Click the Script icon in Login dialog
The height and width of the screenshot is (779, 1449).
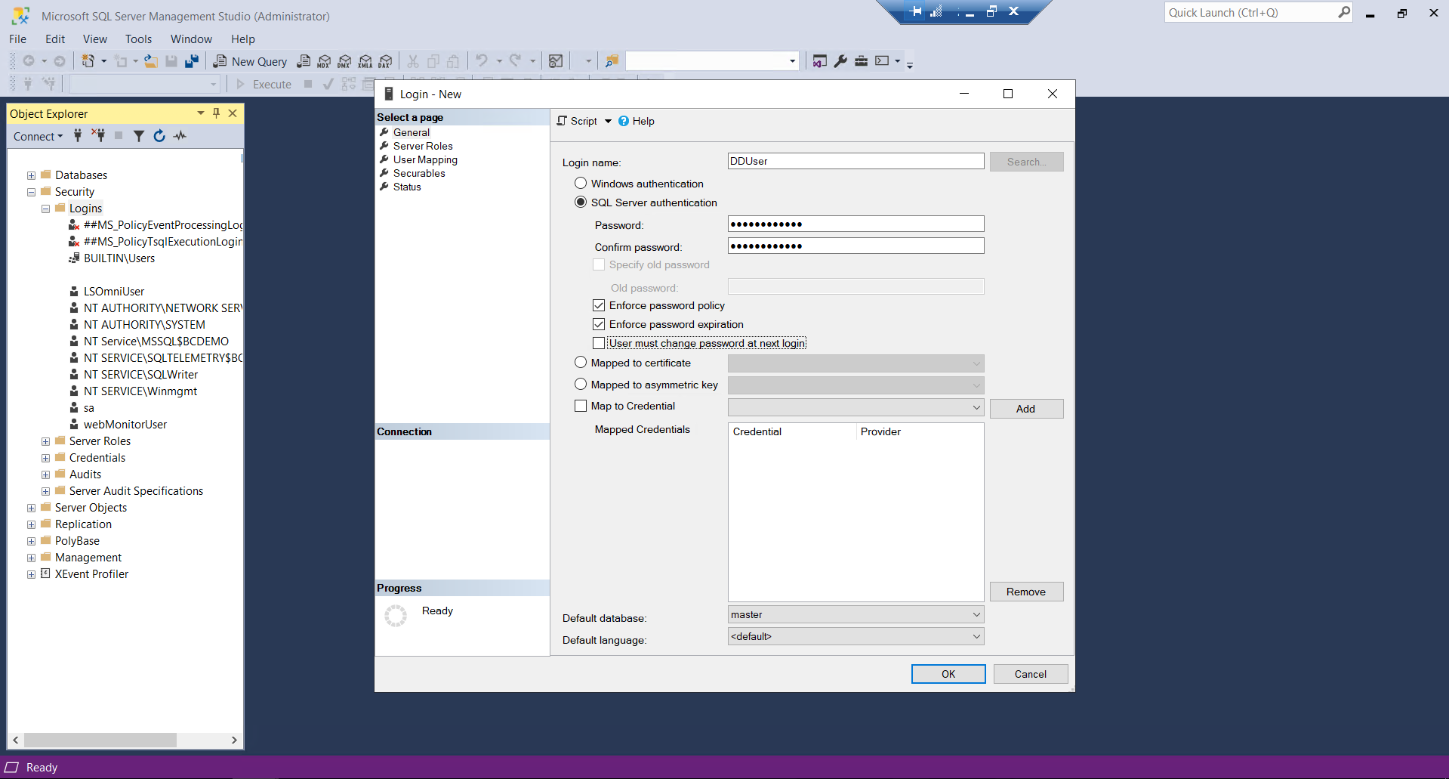tap(562, 121)
